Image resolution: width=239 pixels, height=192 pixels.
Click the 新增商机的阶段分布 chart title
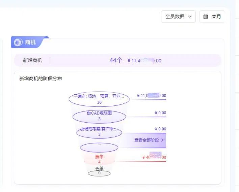pyautogui.click(x=41, y=78)
